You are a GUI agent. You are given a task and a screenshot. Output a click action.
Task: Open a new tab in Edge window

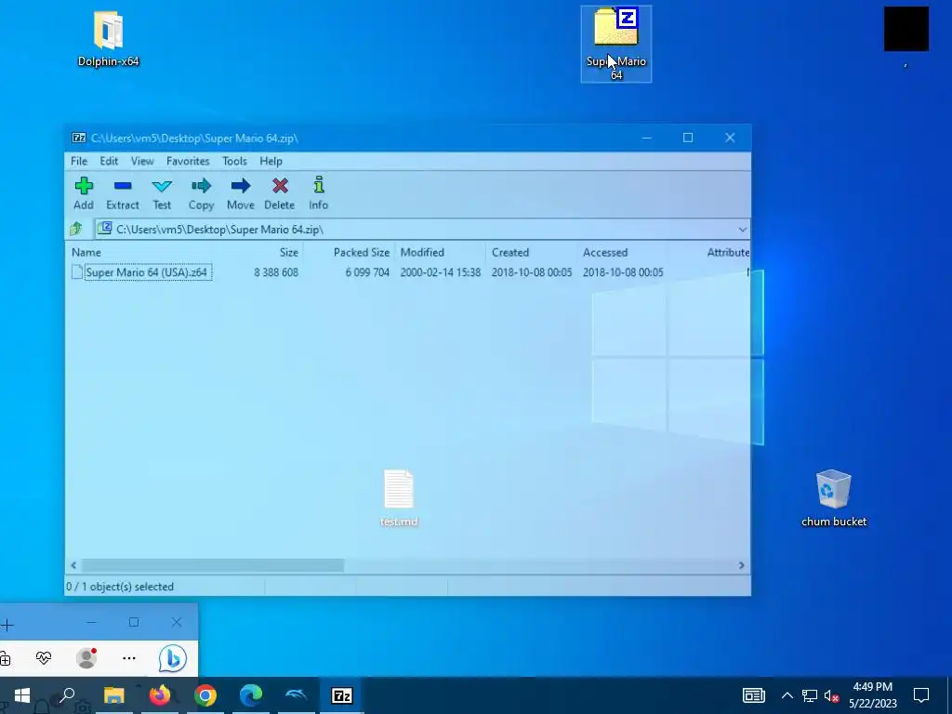[7, 624]
